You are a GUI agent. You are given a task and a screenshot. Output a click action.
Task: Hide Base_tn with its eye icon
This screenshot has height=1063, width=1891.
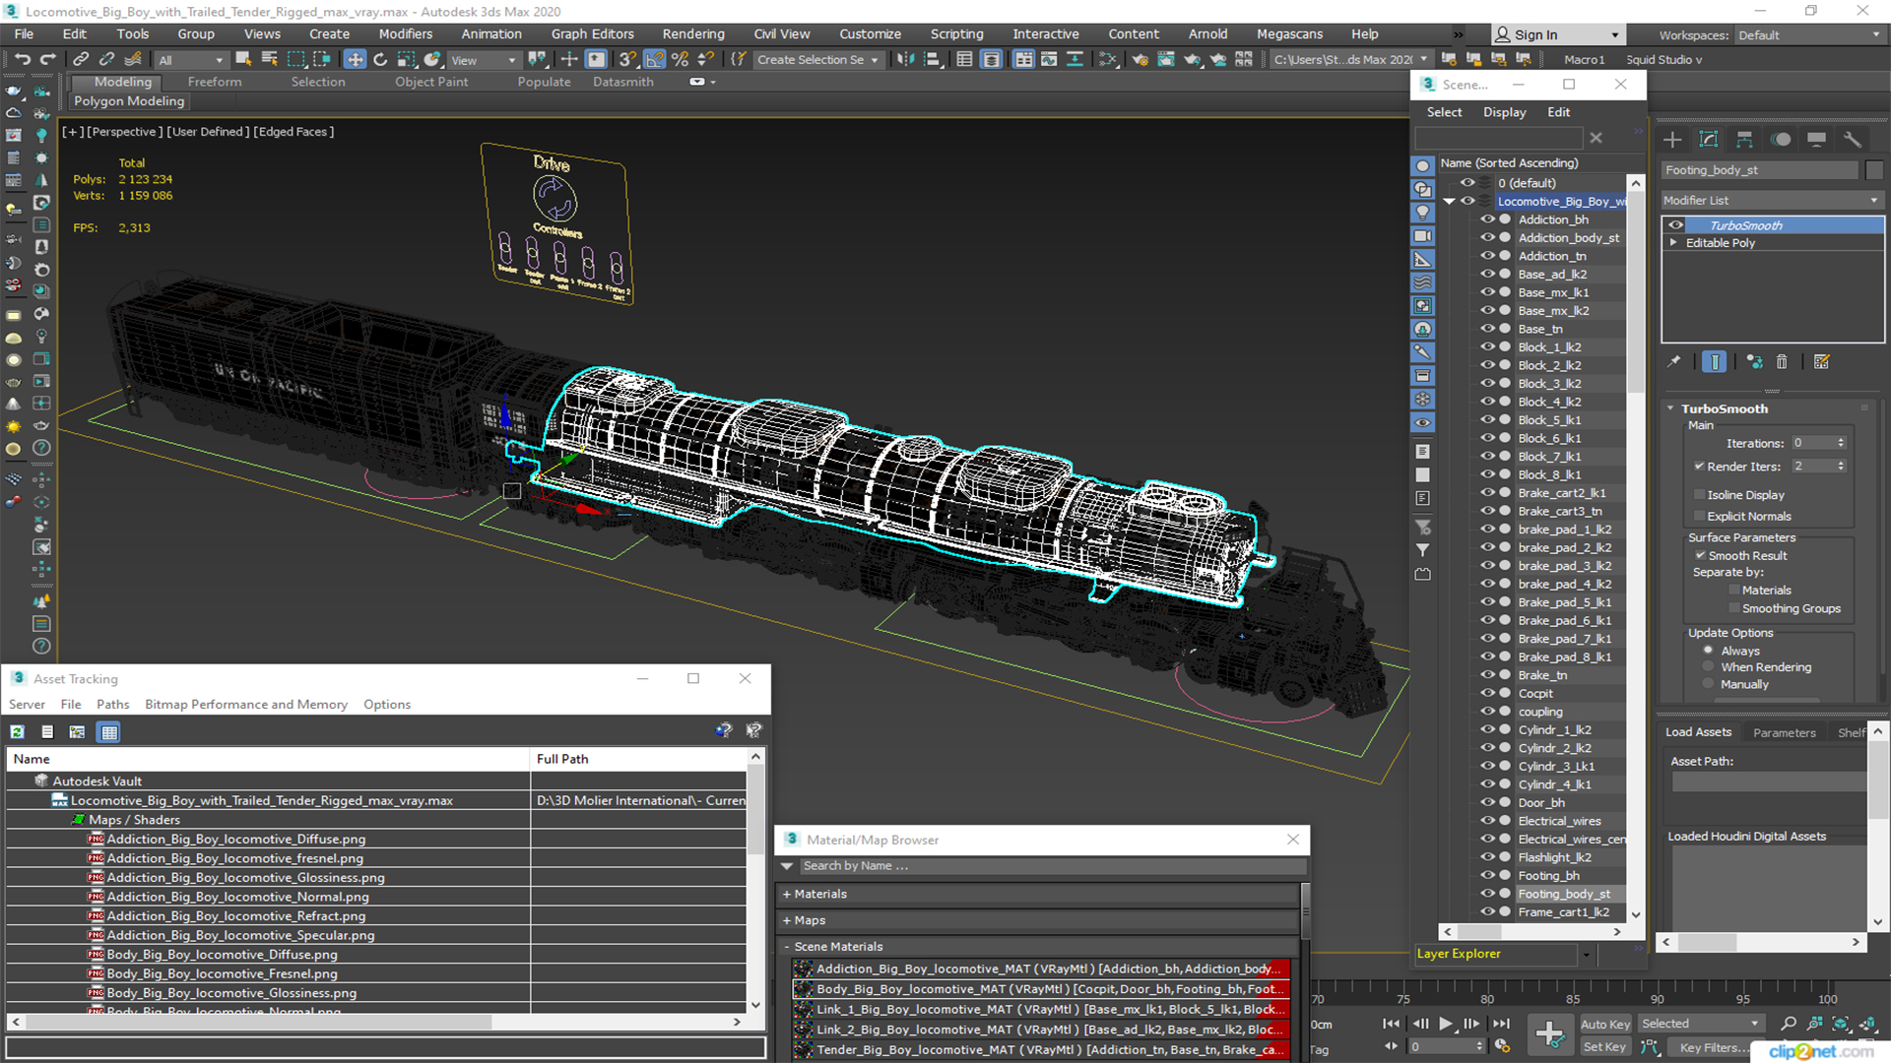[x=1487, y=329]
